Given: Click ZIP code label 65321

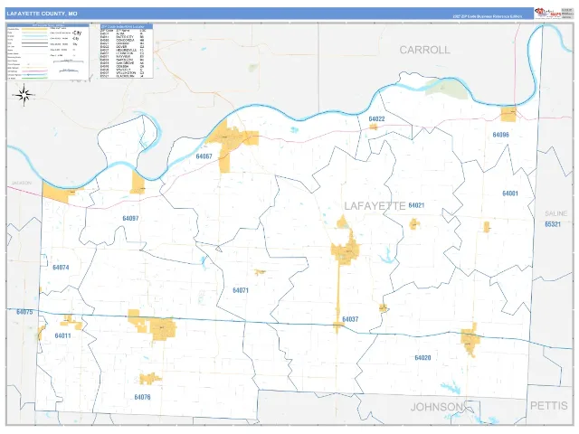Looking at the screenshot, I should tap(553, 224).
